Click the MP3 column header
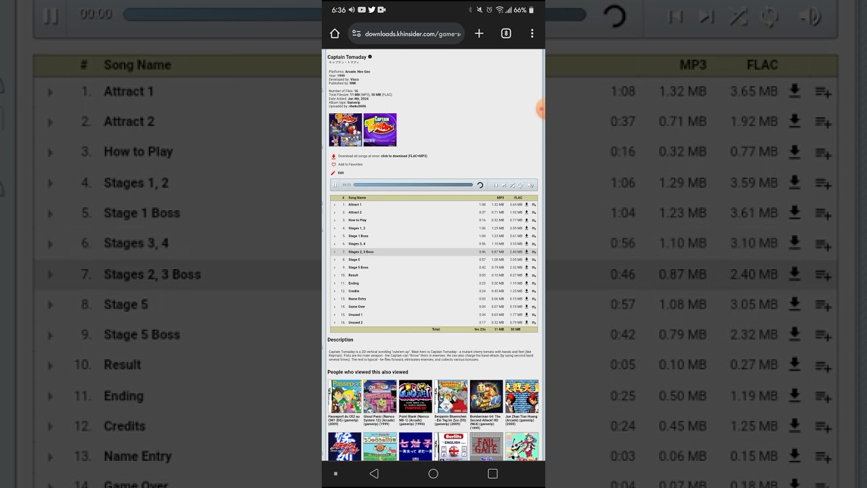 point(501,198)
